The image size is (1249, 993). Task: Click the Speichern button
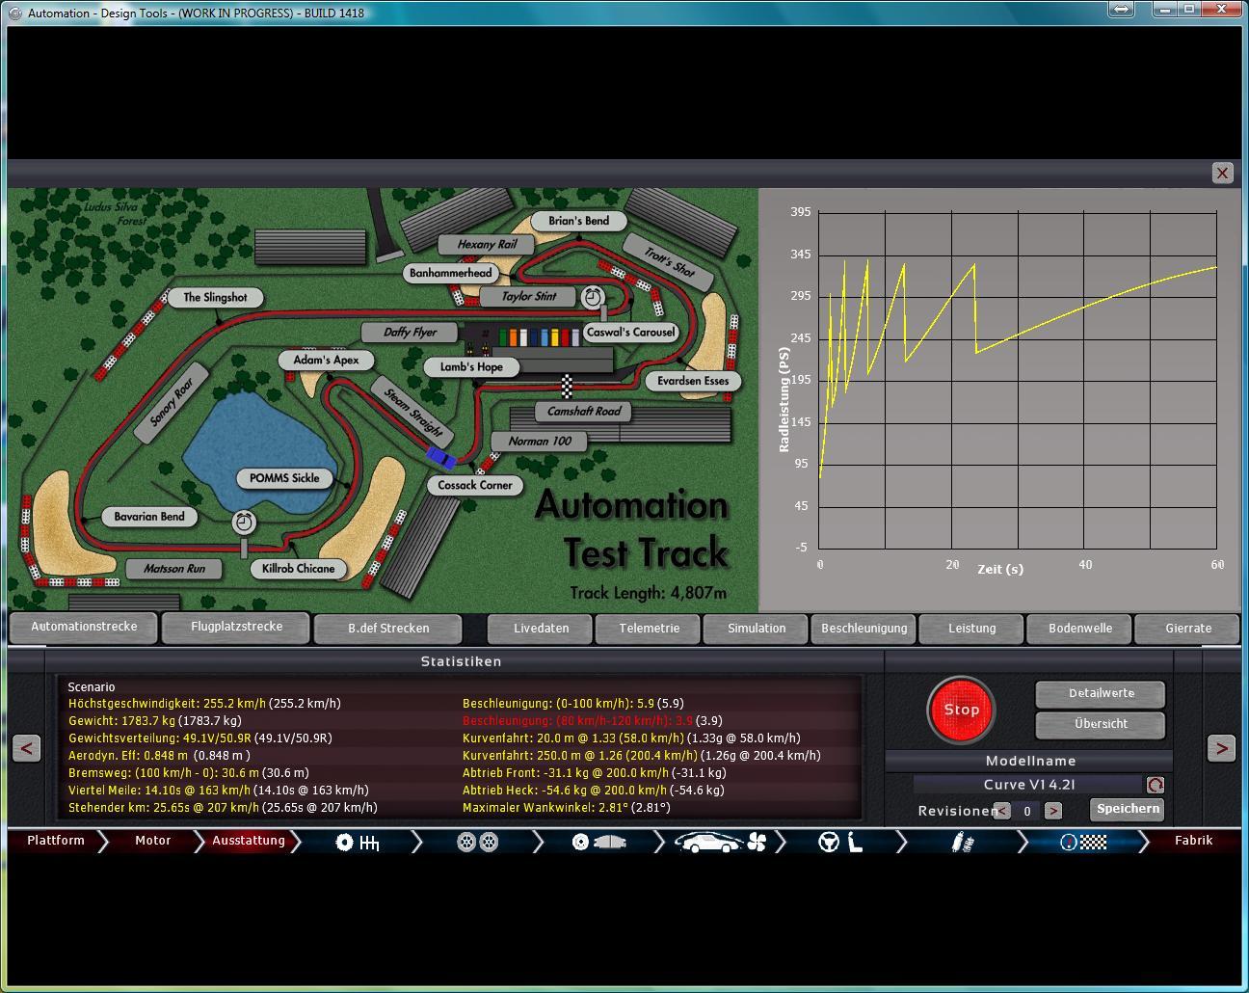[x=1127, y=809]
